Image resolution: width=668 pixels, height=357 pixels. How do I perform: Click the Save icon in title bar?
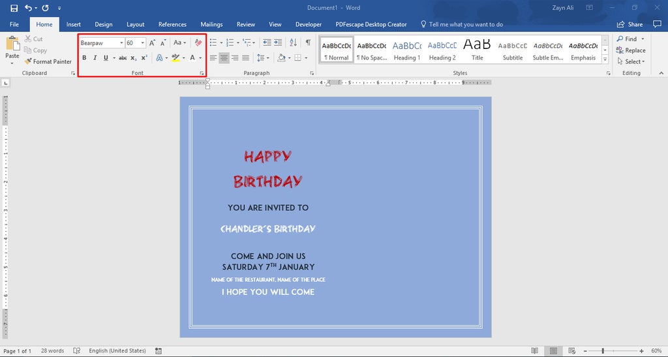click(14, 8)
